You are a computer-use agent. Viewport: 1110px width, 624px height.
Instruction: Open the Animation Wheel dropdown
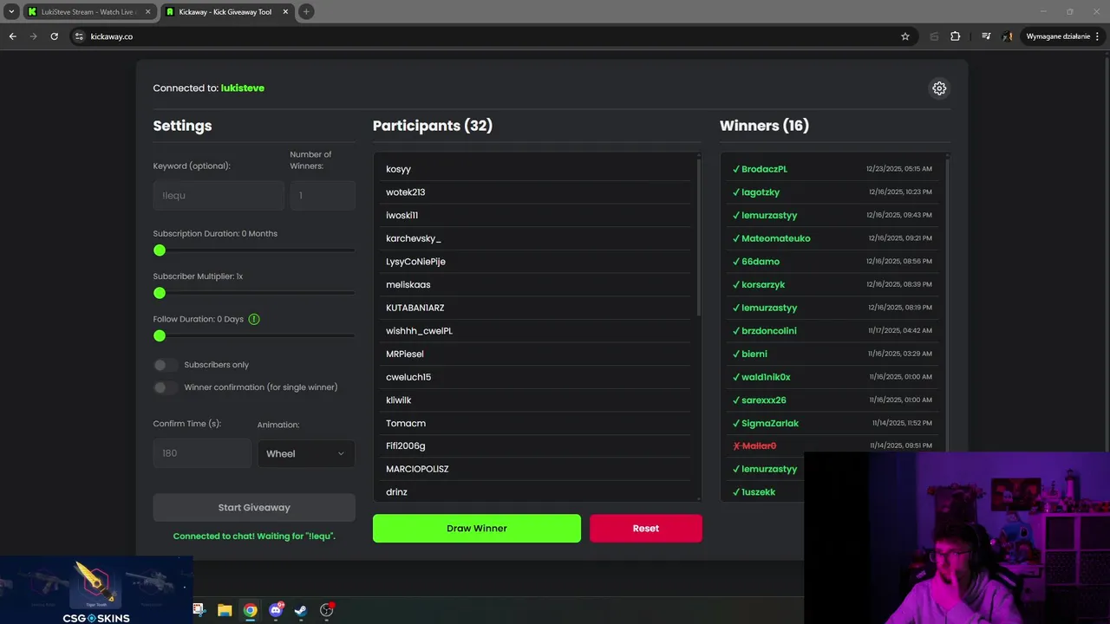pyautogui.click(x=306, y=453)
